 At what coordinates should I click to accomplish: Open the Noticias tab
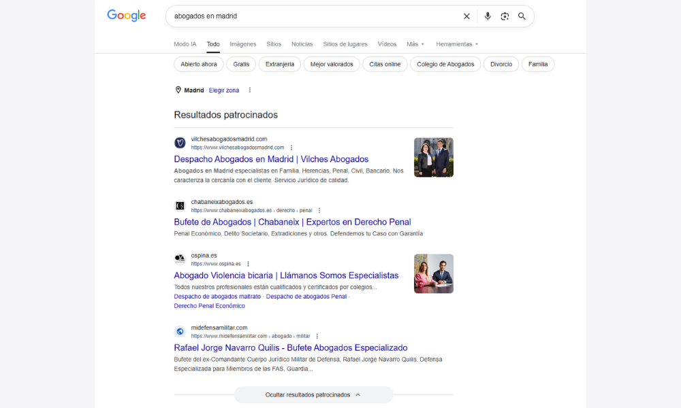(x=302, y=44)
